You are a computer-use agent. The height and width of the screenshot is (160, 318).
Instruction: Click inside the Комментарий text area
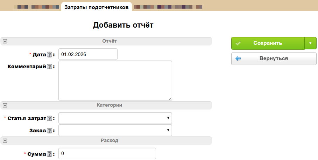(115, 81)
